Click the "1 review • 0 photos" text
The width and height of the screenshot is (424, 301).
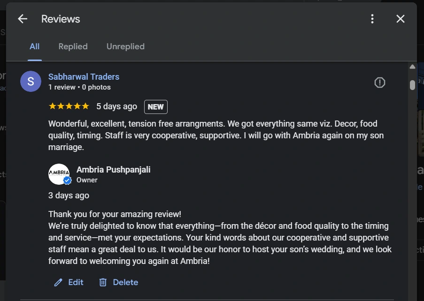click(x=79, y=87)
